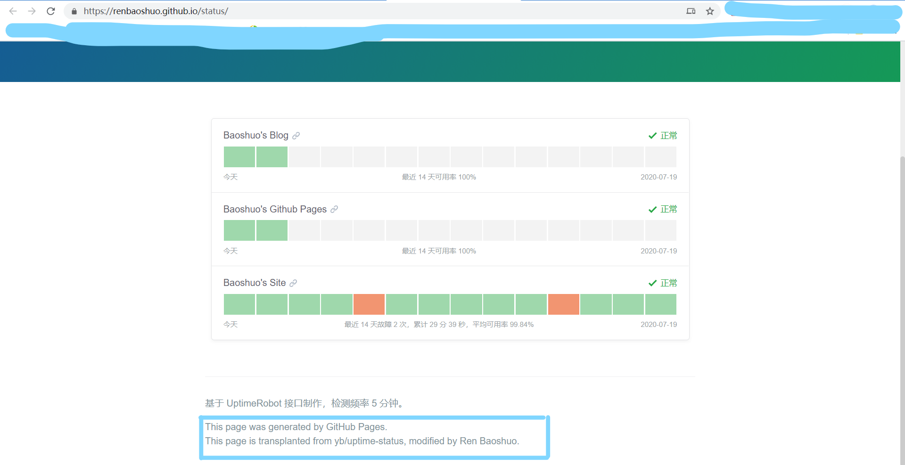Select today's green bar for Baoshuo's Site
Viewport: 905px width, 465px height.
click(239, 304)
